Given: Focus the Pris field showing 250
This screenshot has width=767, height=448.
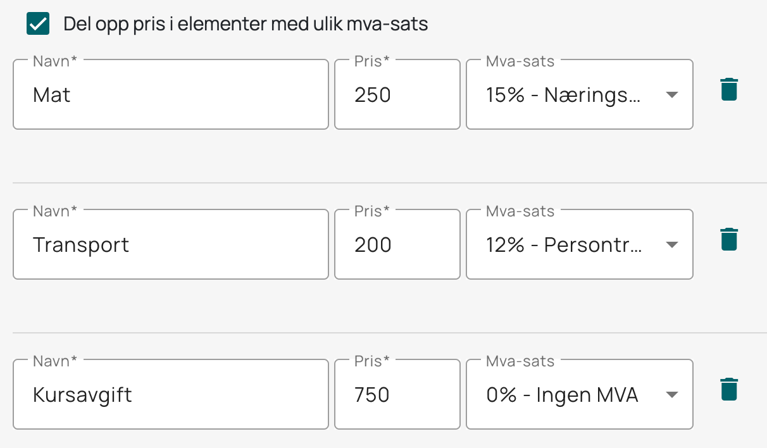Looking at the screenshot, I should [x=397, y=94].
